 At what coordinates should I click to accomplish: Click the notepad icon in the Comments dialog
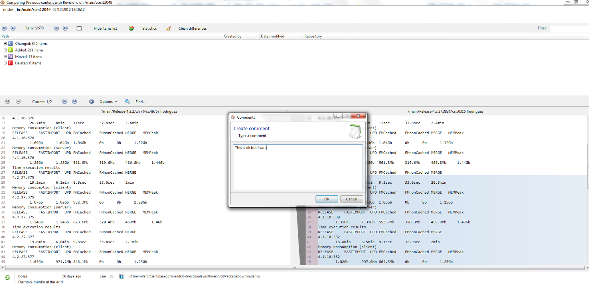pos(355,131)
